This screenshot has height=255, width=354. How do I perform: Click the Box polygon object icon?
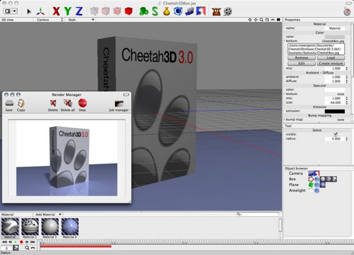click(x=311, y=179)
